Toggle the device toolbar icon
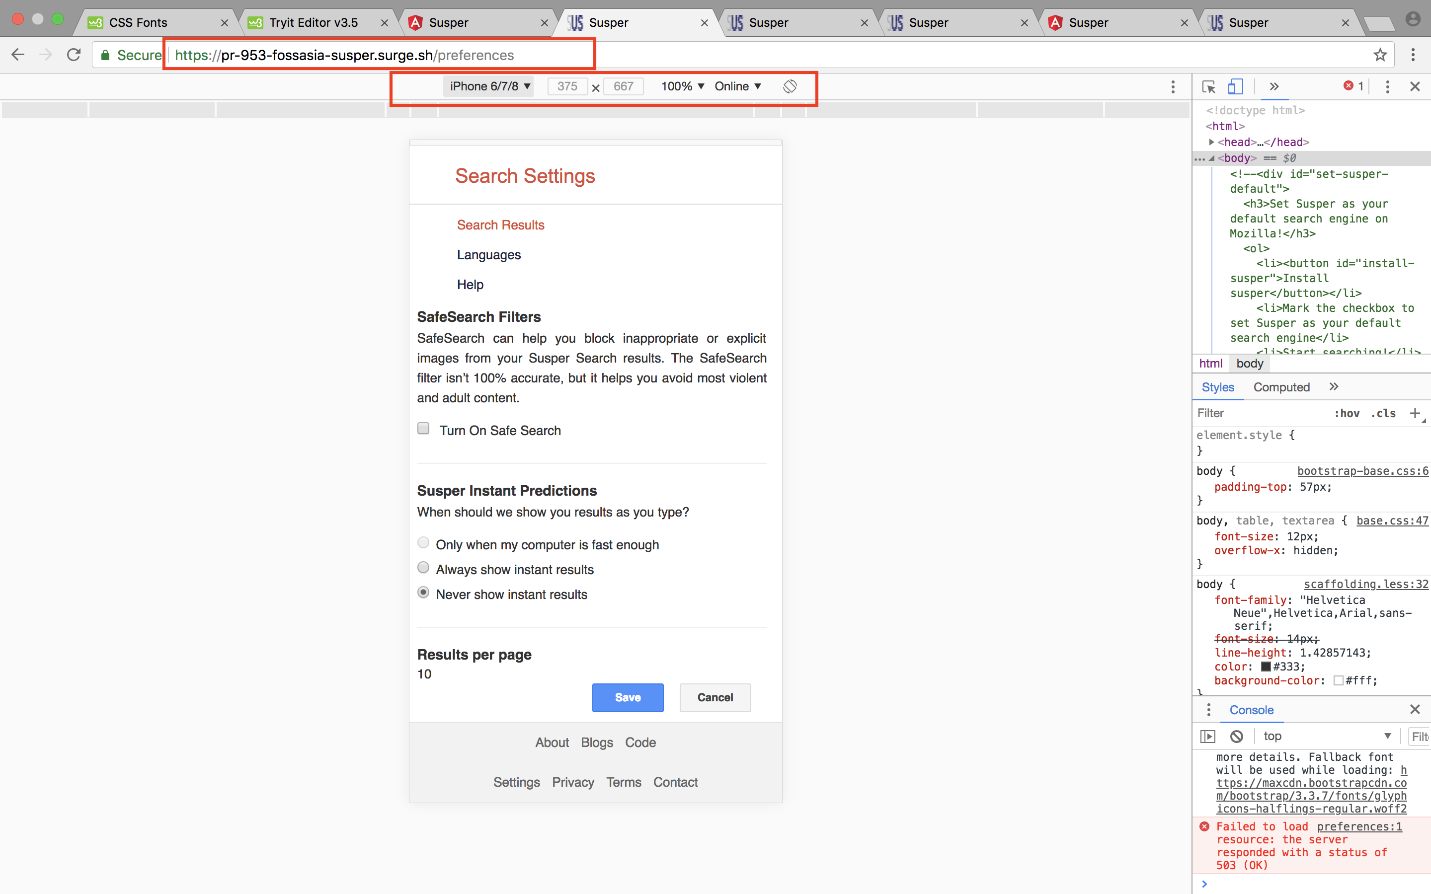1431x894 pixels. pos(1235,87)
